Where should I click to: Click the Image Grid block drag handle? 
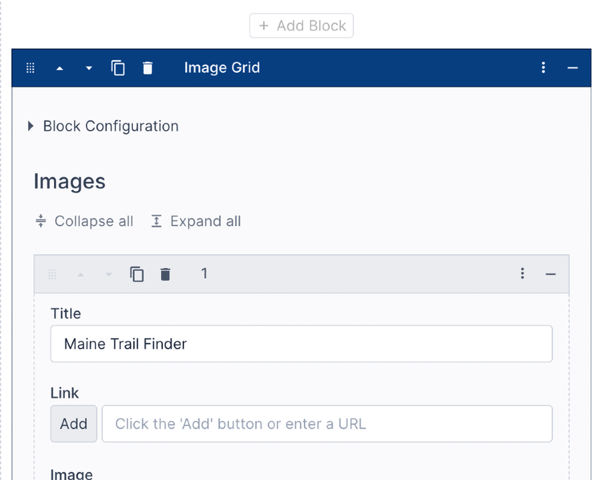30,67
